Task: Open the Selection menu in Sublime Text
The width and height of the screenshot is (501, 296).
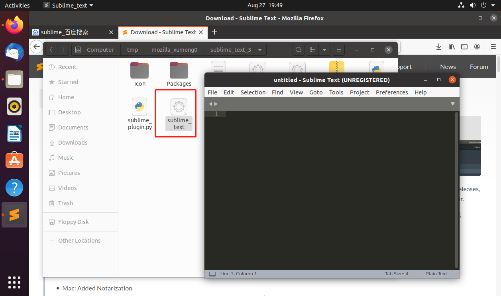Action: click(x=253, y=92)
